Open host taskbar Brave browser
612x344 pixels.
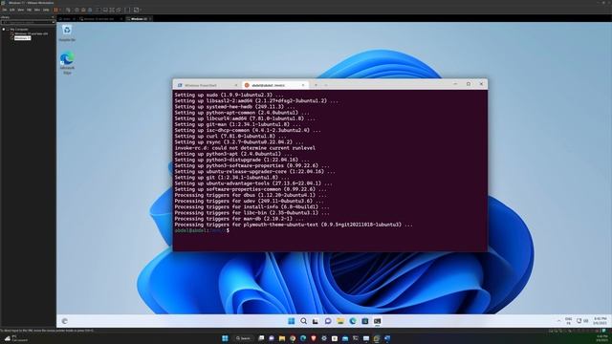click(x=314, y=338)
